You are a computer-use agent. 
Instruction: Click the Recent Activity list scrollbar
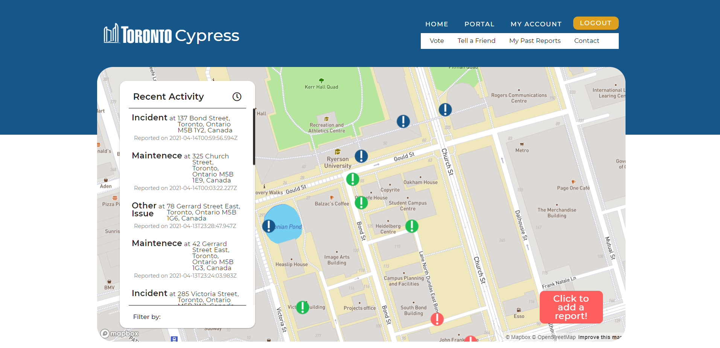254,137
